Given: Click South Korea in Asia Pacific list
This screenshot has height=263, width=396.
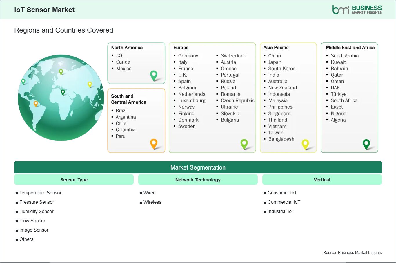Looking at the screenshot, I should tap(282, 69).
